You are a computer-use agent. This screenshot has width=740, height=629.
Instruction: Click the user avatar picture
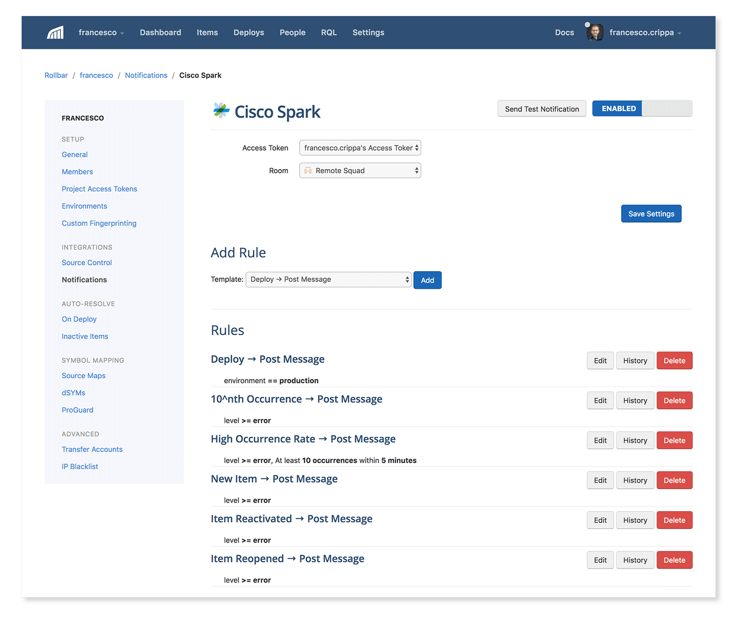595,32
